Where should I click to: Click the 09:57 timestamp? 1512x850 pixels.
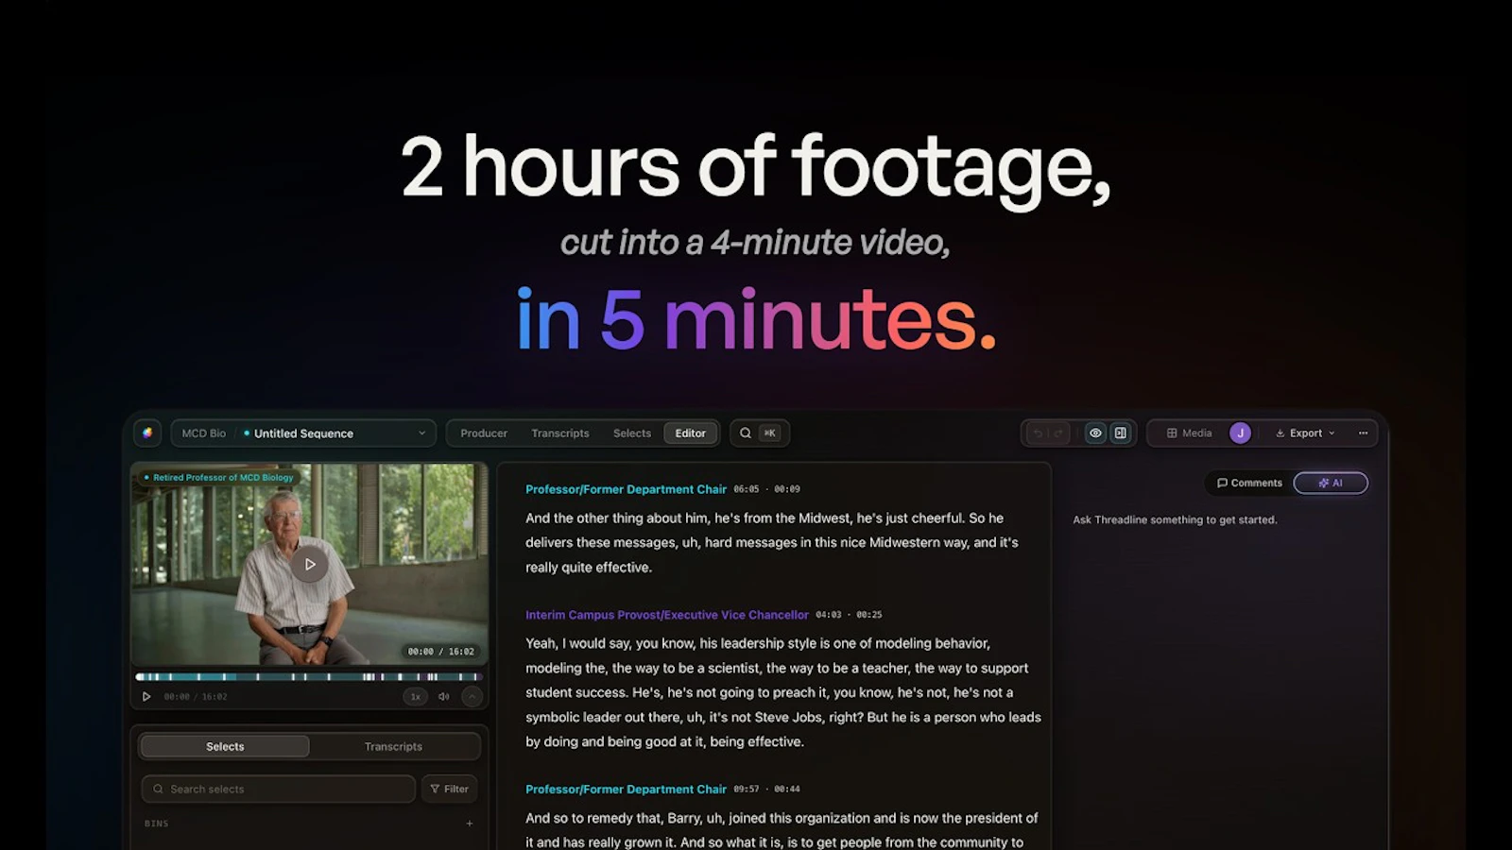[747, 789]
